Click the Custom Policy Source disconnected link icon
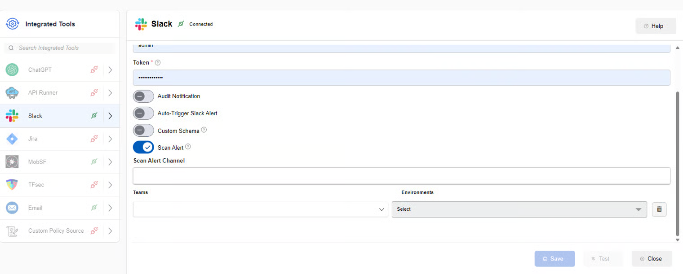This screenshot has width=683, height=274. click(x=94, y=231)
